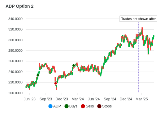Toggle the Buys series in the legend
This screenshot has height=117, width=164.
[71, 106]
